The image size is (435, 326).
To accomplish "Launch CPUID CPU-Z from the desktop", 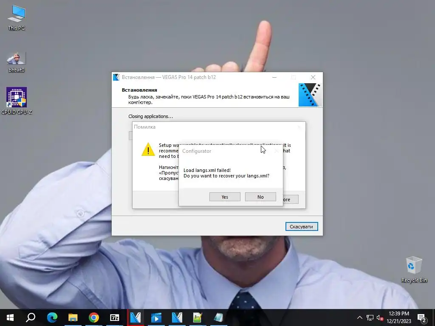I will coord(17,101).
